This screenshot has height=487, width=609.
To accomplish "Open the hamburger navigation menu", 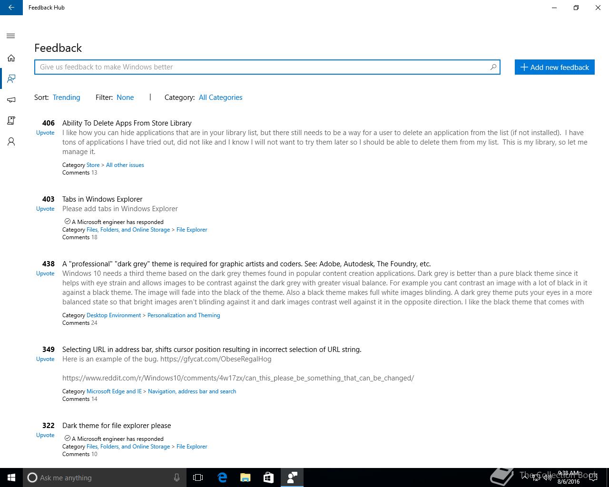I will (11, 36).
